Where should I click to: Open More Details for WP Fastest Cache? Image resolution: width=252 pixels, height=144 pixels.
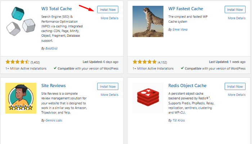(237, 18)
